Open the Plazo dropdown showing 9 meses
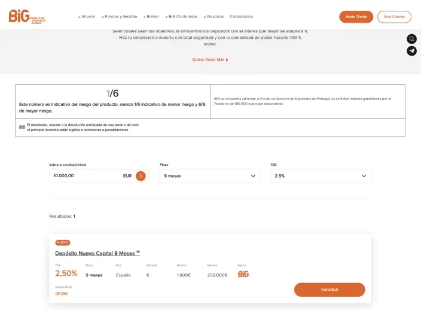Screen dimensions: 421x316 (x=210, y=176)
